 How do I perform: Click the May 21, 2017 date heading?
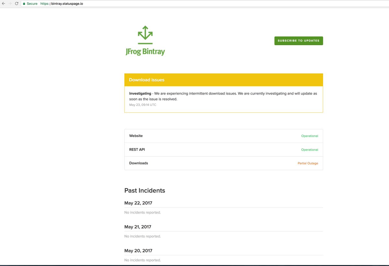coord(138,227)
